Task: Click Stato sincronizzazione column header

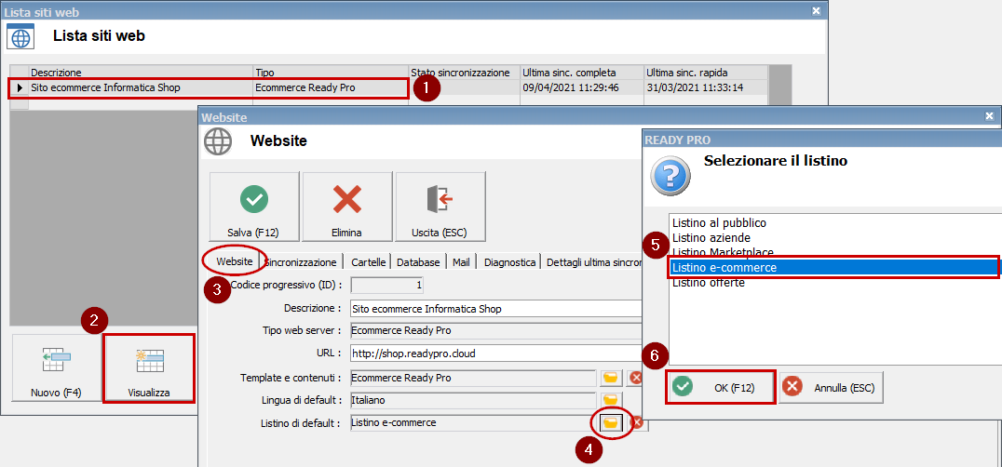Action: point(464,73)
